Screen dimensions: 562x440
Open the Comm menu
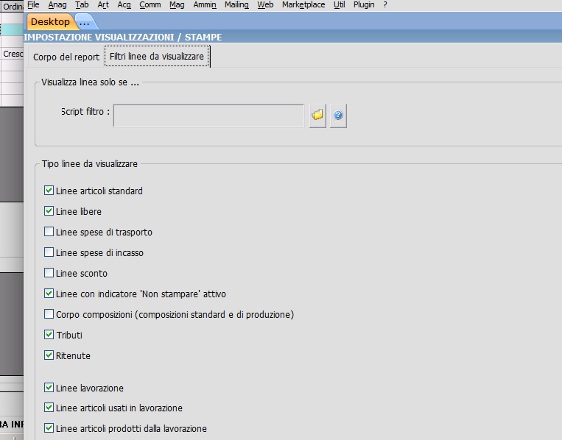point(150,4)
